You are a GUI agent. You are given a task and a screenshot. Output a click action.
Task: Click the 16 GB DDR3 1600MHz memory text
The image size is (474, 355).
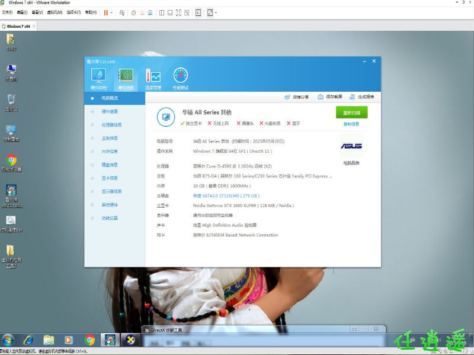point(222,186)
